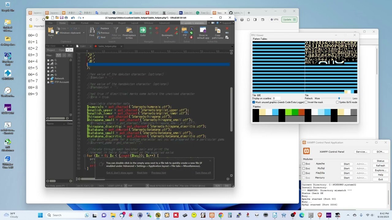Click the XAMPP orange logo icon
Image resolution: width=392 pixels, height=220 pixels.
(x=307, y=151)
